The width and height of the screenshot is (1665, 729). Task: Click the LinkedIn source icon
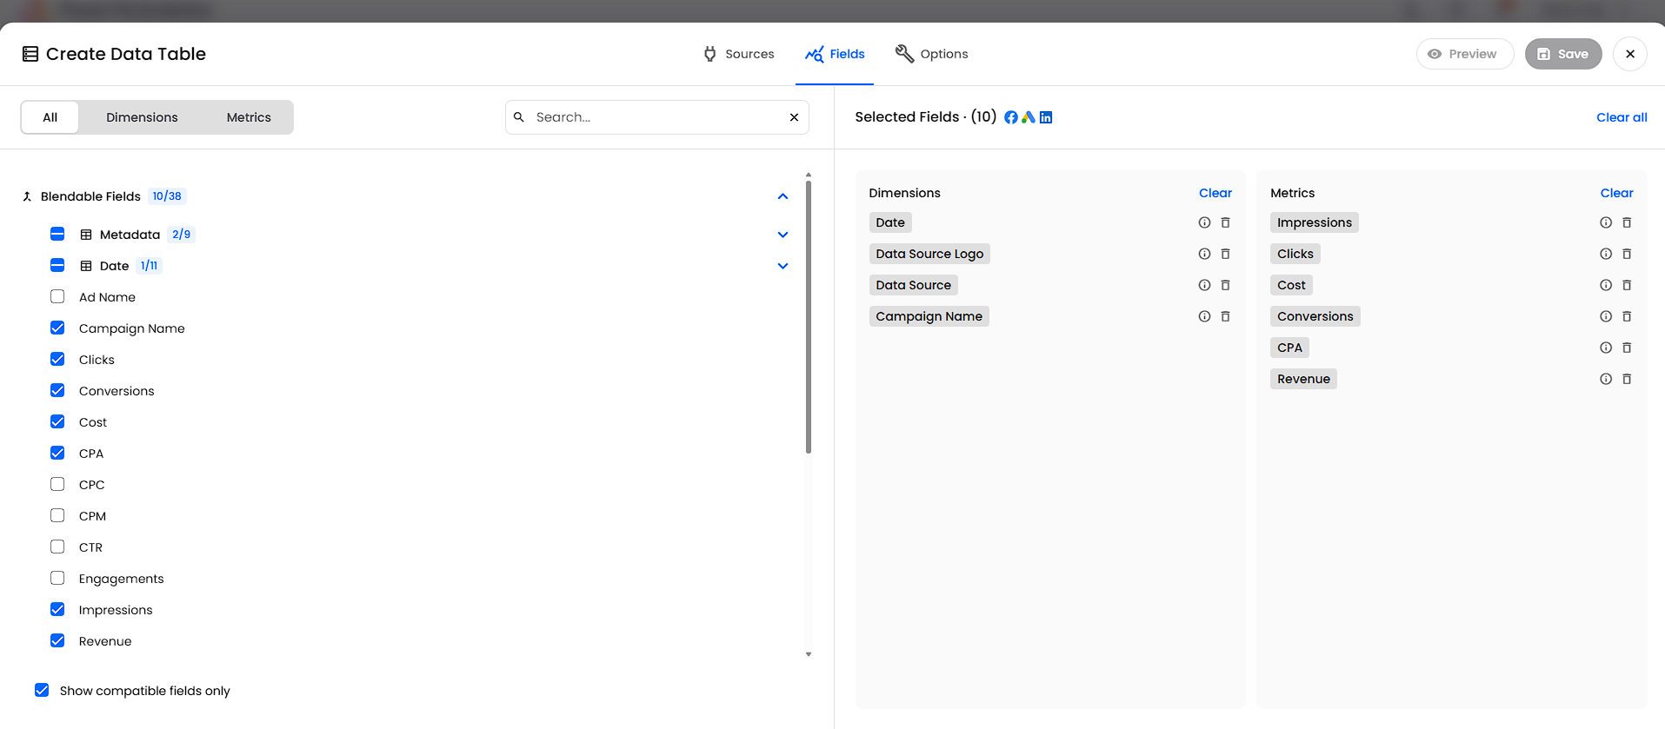[x=1046, y=117]
